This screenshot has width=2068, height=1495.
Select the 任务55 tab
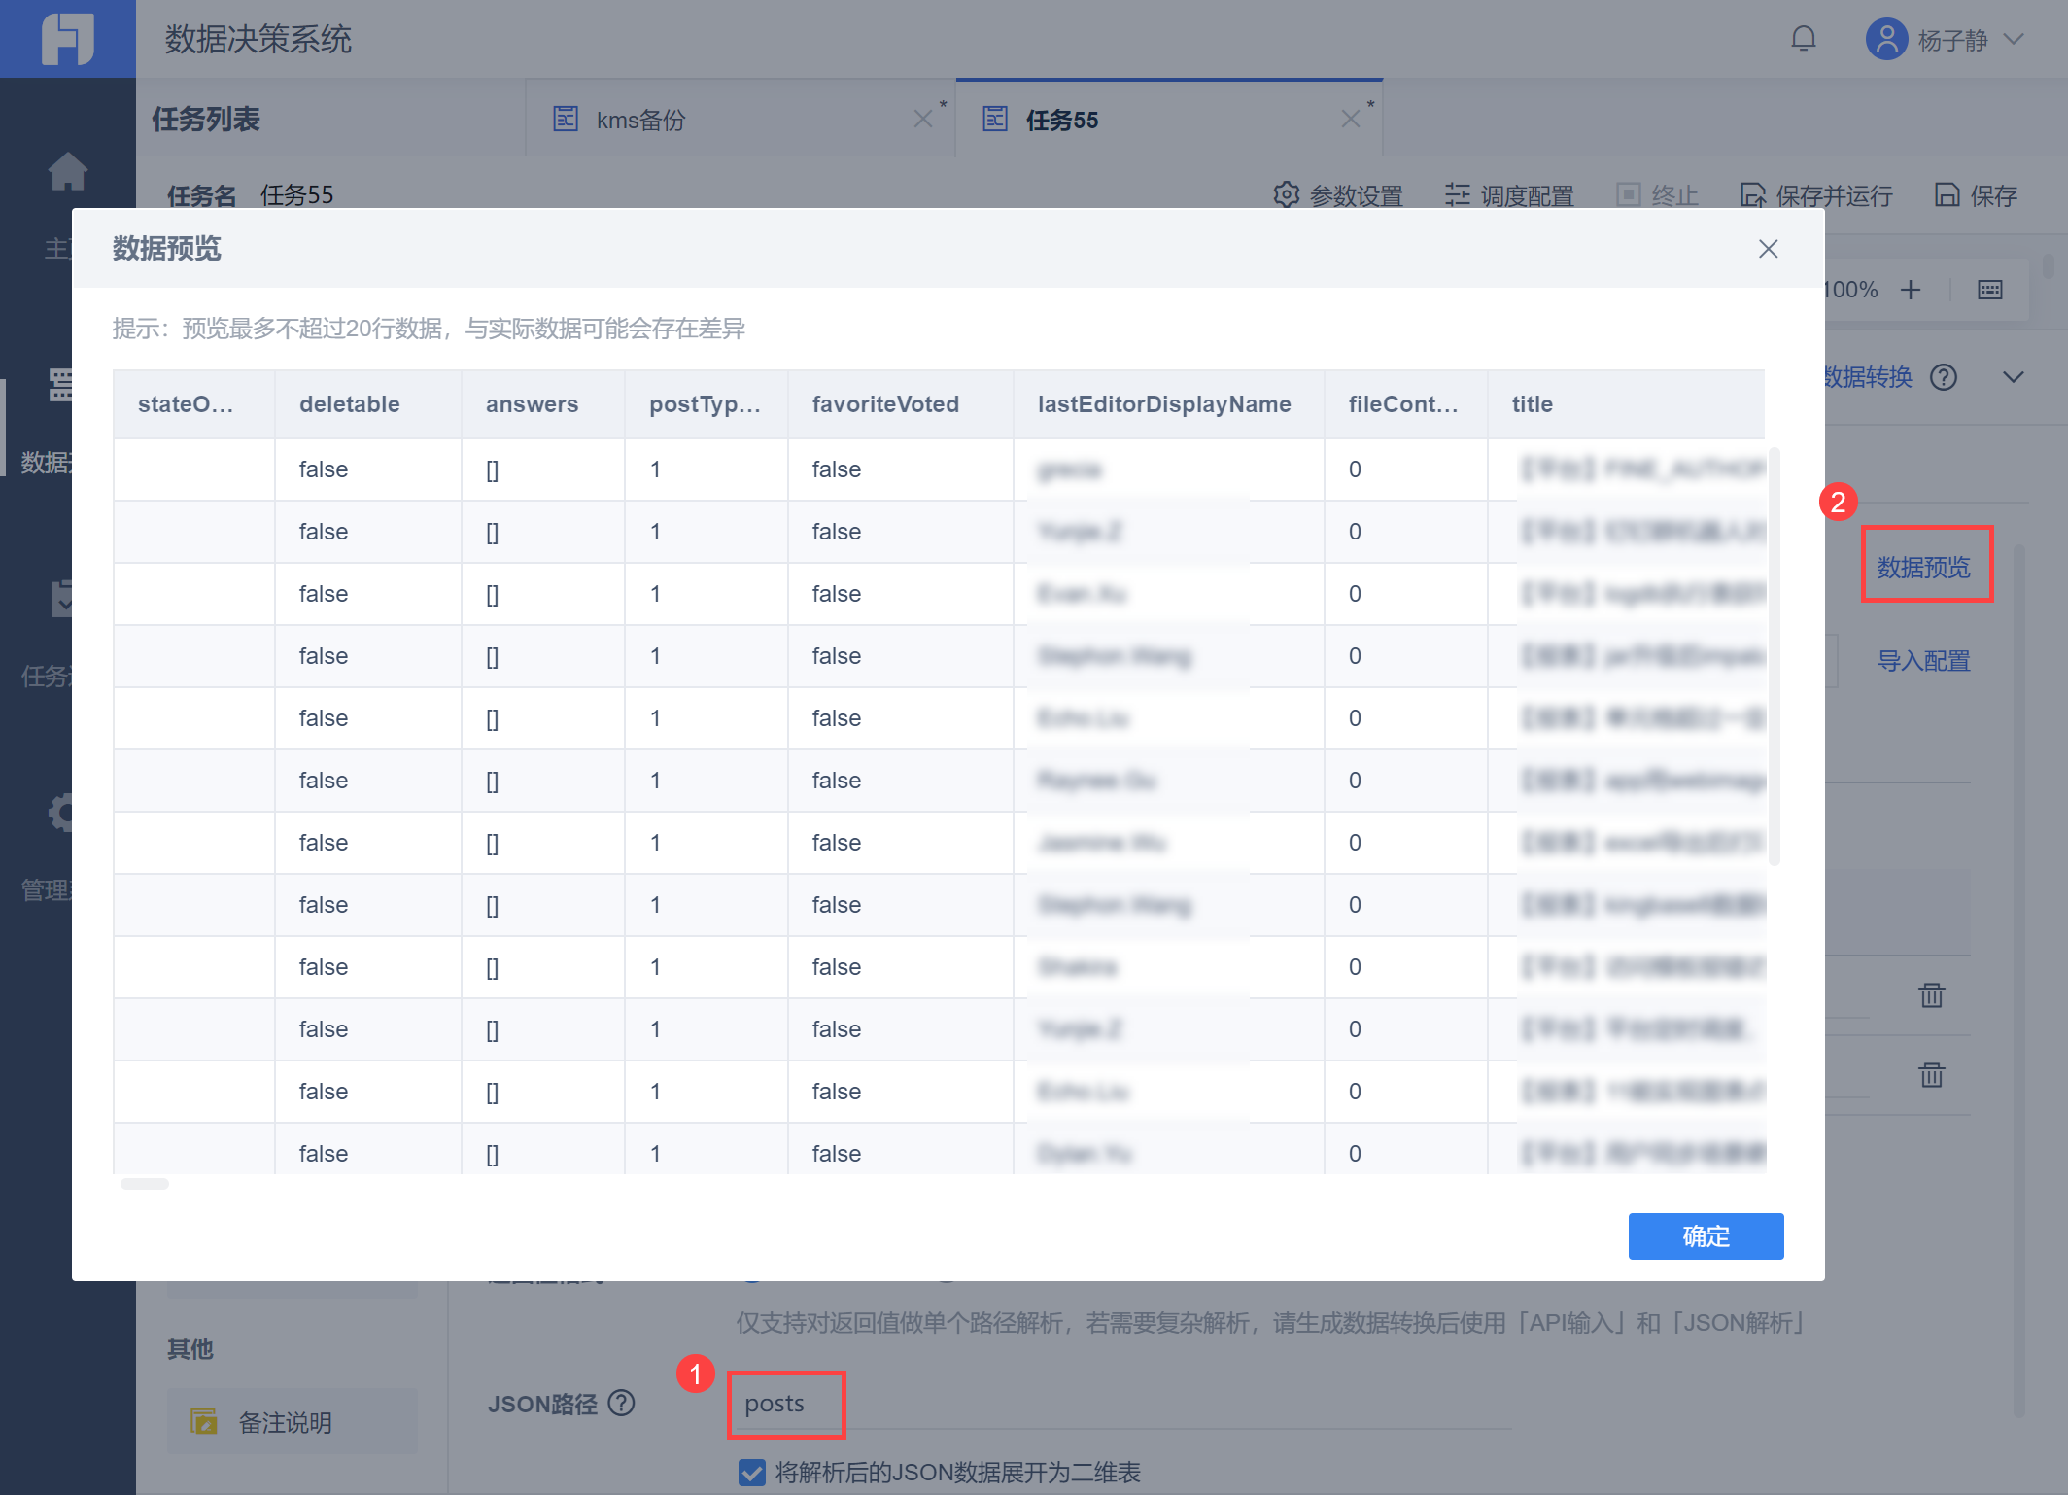[x=1061, y=120]
